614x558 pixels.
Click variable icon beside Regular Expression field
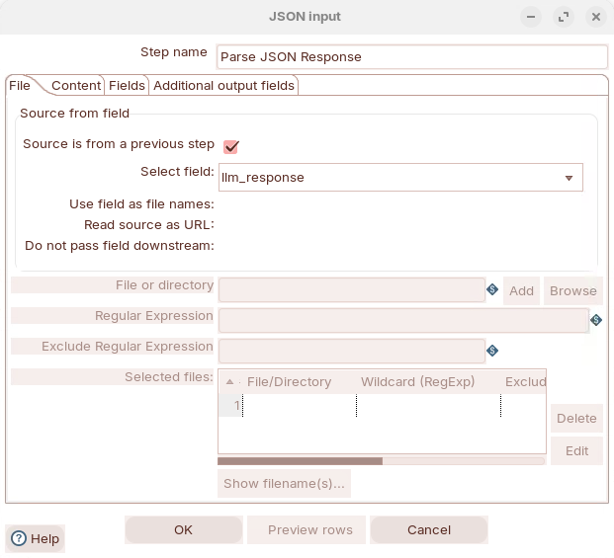pos(596,320)
